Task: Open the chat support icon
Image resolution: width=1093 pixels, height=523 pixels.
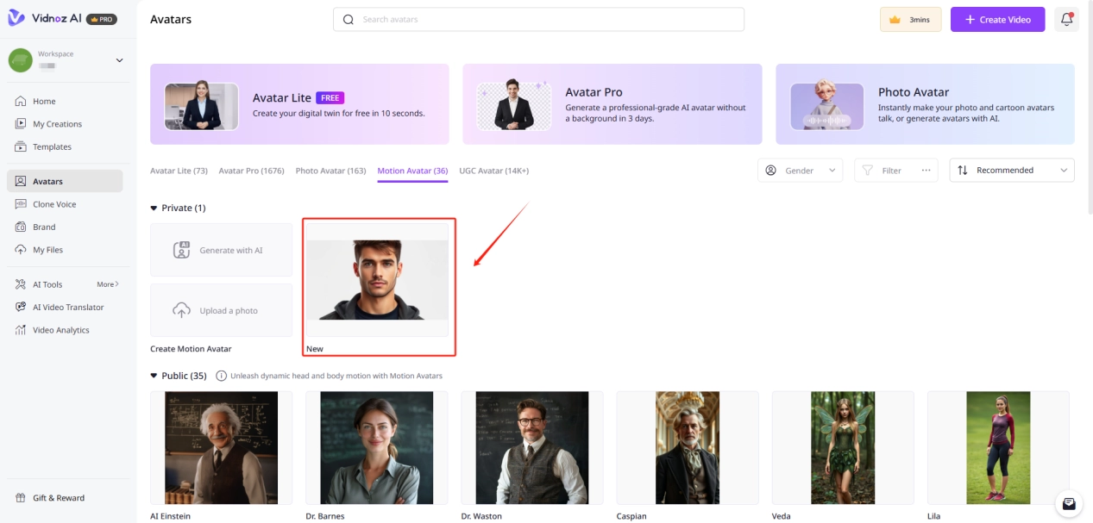Action: [1069, 503]
